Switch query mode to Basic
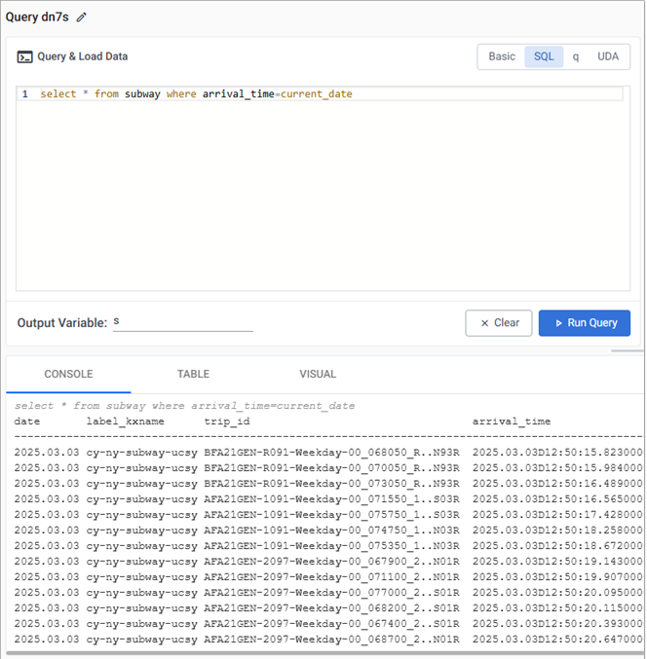This screenshot has width=647, height=659. pyautogui.click(x=502, y=56)
